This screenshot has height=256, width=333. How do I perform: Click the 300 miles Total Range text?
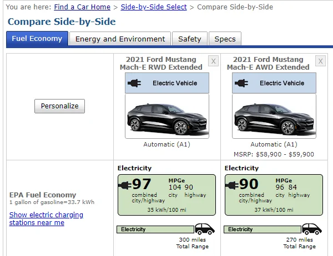point(193,243)
